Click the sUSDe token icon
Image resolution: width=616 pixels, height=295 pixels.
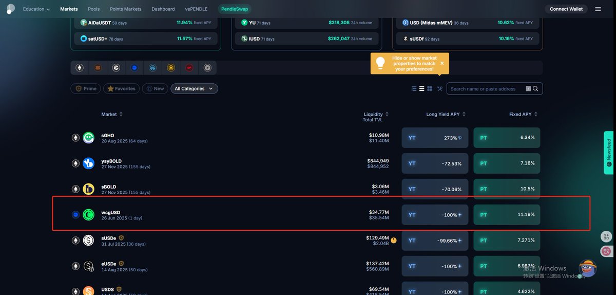pyautogui.click(x=88, y=241)
